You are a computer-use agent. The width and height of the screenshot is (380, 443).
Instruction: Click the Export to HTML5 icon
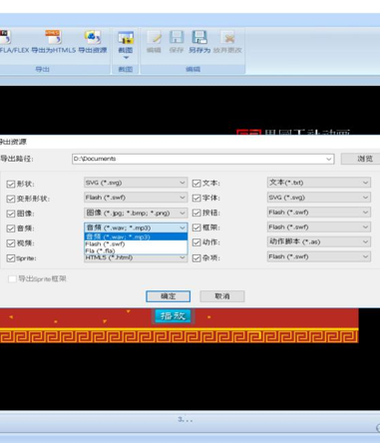point(54,38)
